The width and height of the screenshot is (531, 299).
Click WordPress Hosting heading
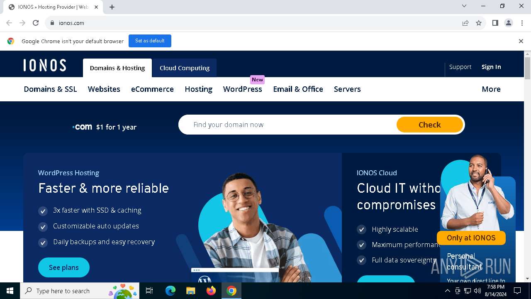click(x=68, y=173)
